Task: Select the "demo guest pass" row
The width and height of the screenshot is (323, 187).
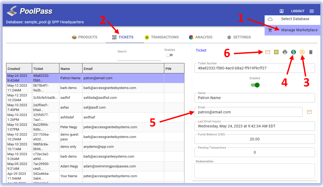Action: 95,137
